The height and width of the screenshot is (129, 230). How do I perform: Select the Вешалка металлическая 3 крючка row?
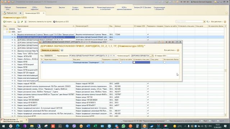[x=114, y=34]
